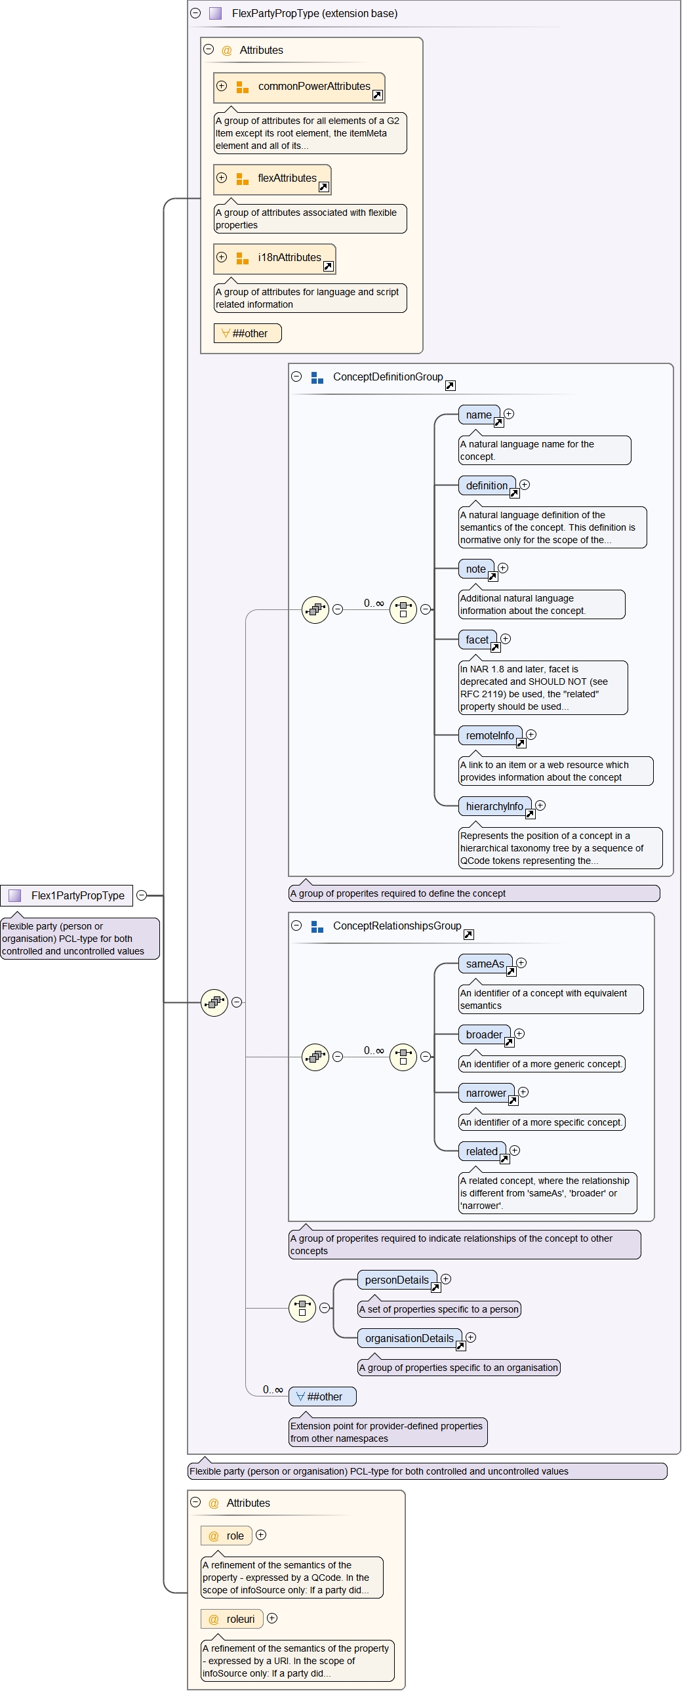Expand the roleuri attribute
This screenshot has width=682, height=1691.
pos(272,1618)
